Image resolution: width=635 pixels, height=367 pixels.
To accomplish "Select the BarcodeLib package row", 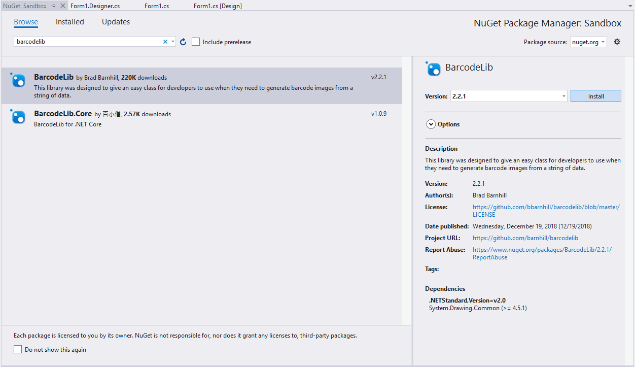I will 201,86.
